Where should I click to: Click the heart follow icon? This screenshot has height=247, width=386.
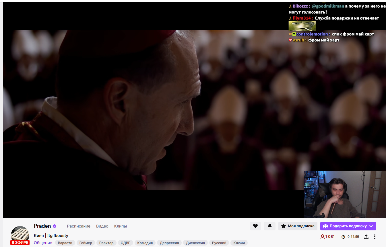[x=255, y=226]
